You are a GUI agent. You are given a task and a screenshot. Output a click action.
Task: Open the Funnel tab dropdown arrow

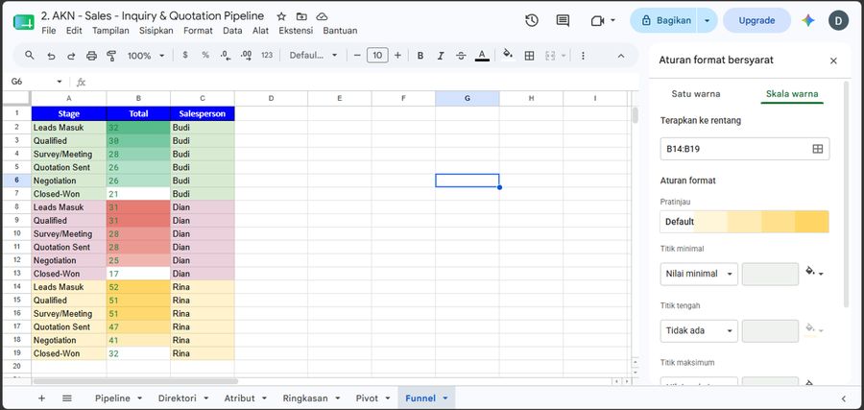(x=445, y=398)
